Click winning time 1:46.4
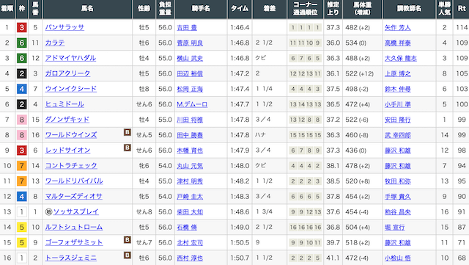 (240, 28)
